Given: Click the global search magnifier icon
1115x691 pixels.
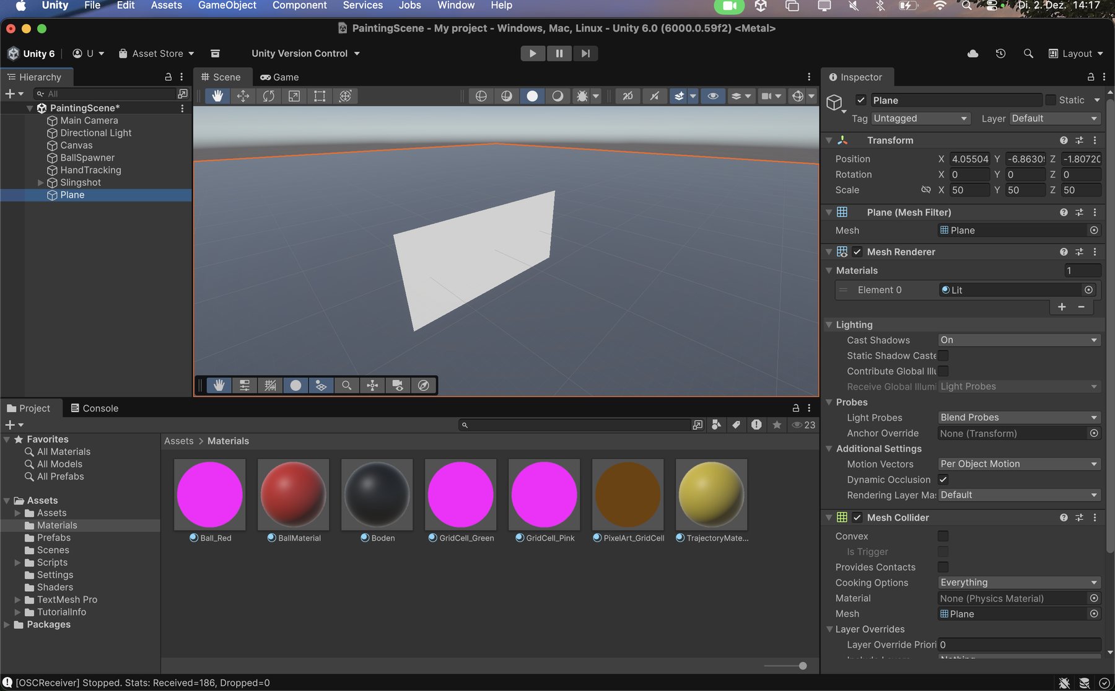Looking at the screenshot, I should pos(1028,53).
